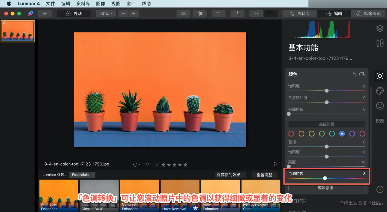Rate the photo five stars
The image size is (387, 212).
click(x=185, y=165)
